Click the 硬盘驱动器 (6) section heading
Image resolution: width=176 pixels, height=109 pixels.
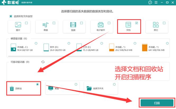pyautogui.click(x=19, y=38)
